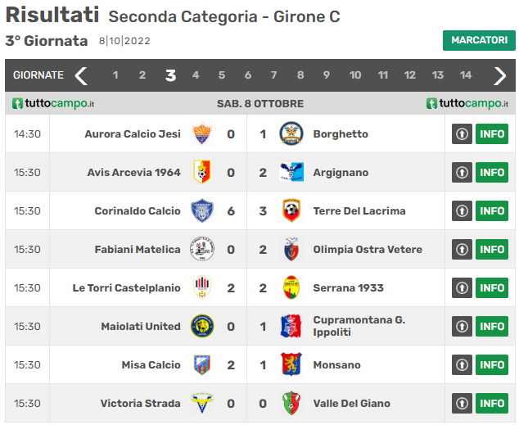
Task: Open the MARCATORI button
Action: [x=479, y=40]
